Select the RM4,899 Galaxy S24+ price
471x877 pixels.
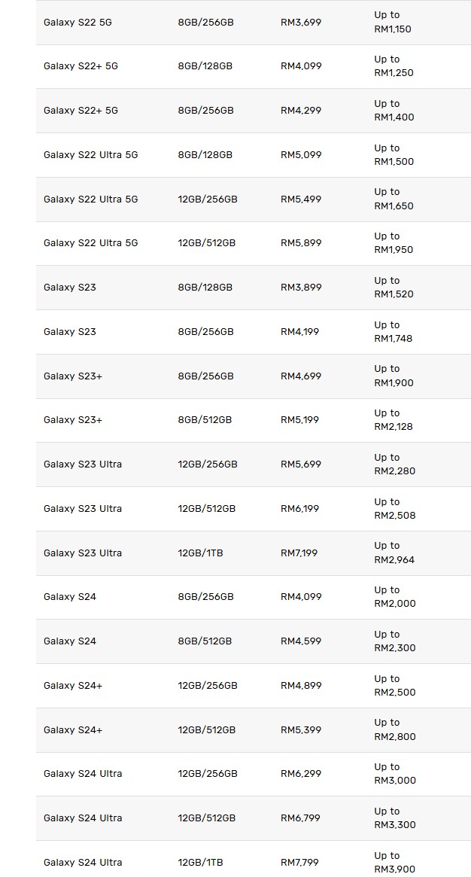[x=301, y=685]
